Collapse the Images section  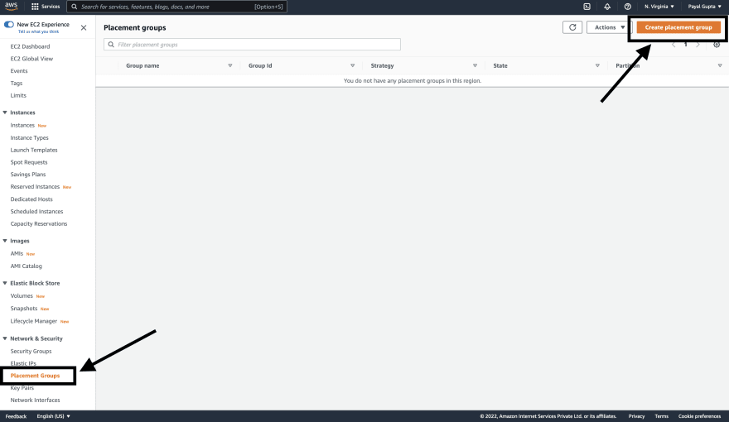click(5, 241)
